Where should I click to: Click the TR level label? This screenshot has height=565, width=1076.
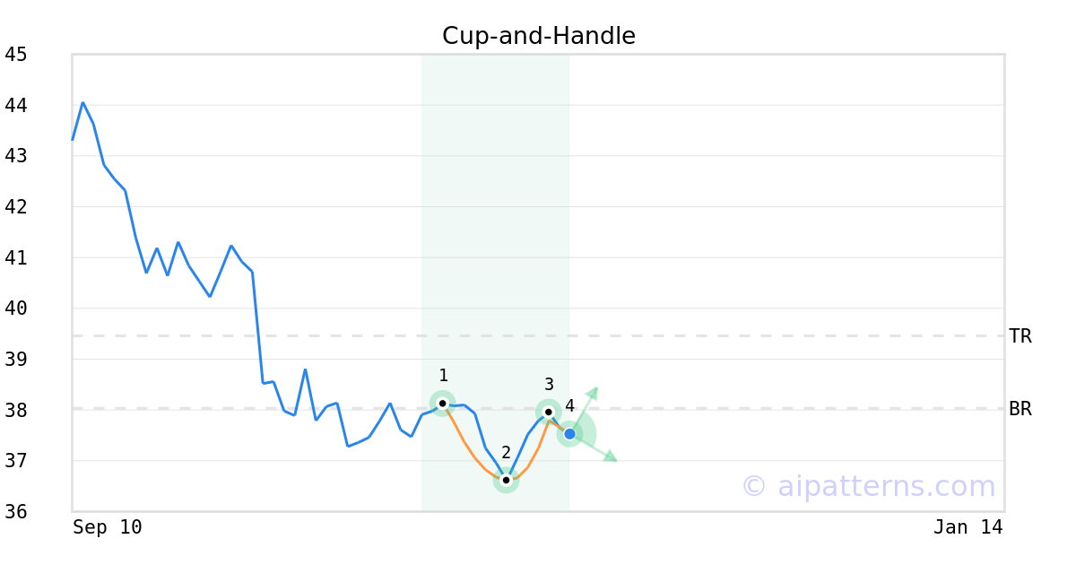[1020, 336]
